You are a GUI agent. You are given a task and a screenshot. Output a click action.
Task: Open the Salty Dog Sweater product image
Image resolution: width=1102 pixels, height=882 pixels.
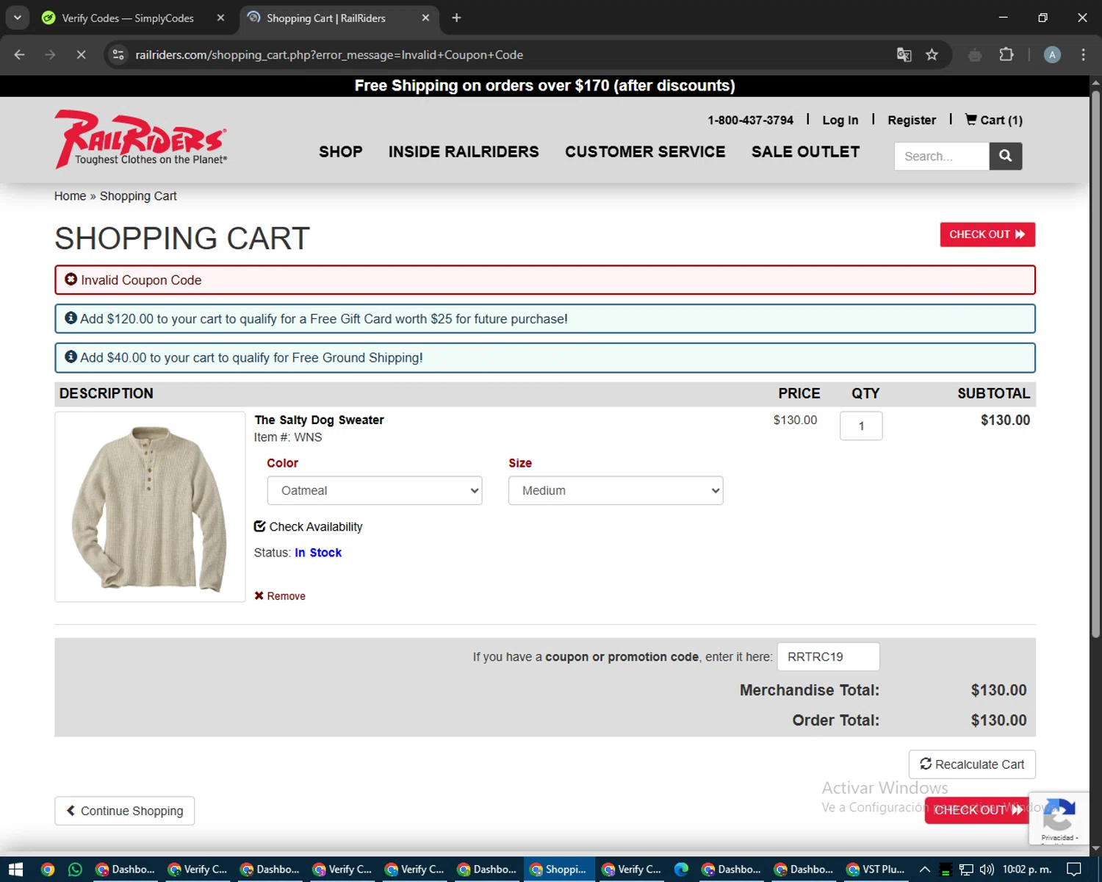pos(150,506)
